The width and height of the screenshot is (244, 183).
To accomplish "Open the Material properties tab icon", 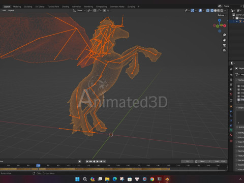I will click(x=231, y=135).
